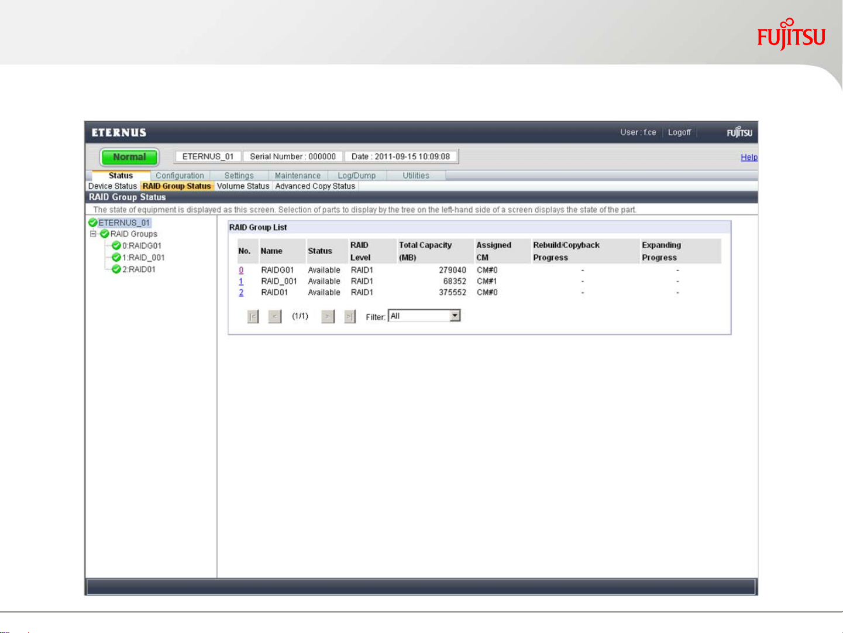The height and width of the screenshot is (633, 843).
Task: Select RAID Groups node in tree
Action: point(134,234)
